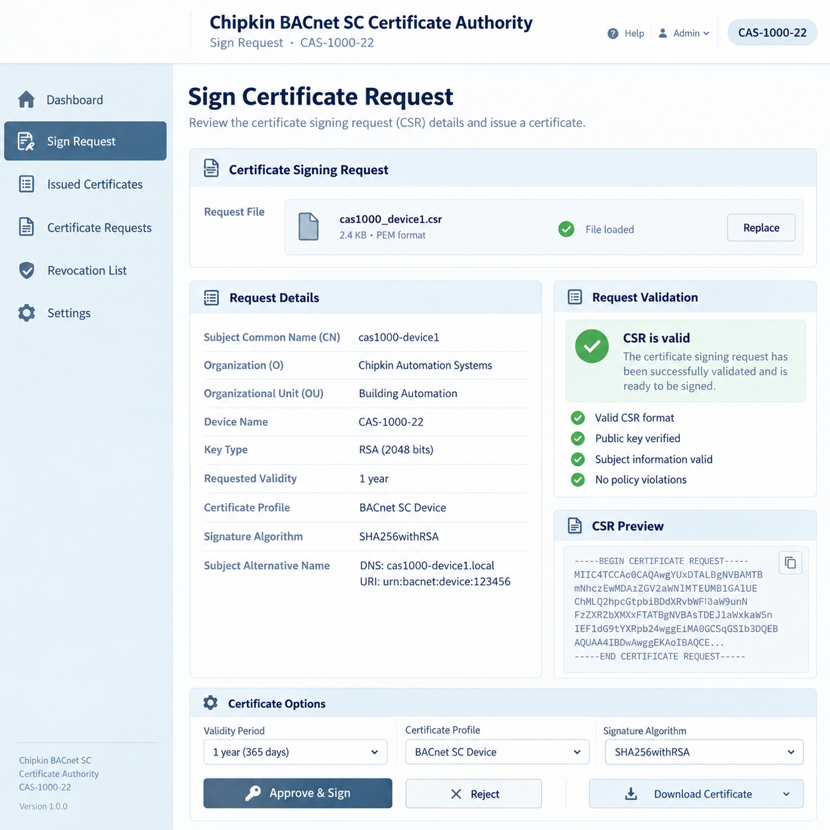This screenshot has width=830, height=830.
Task: Click the Replace button
Action: coord(761,228)
